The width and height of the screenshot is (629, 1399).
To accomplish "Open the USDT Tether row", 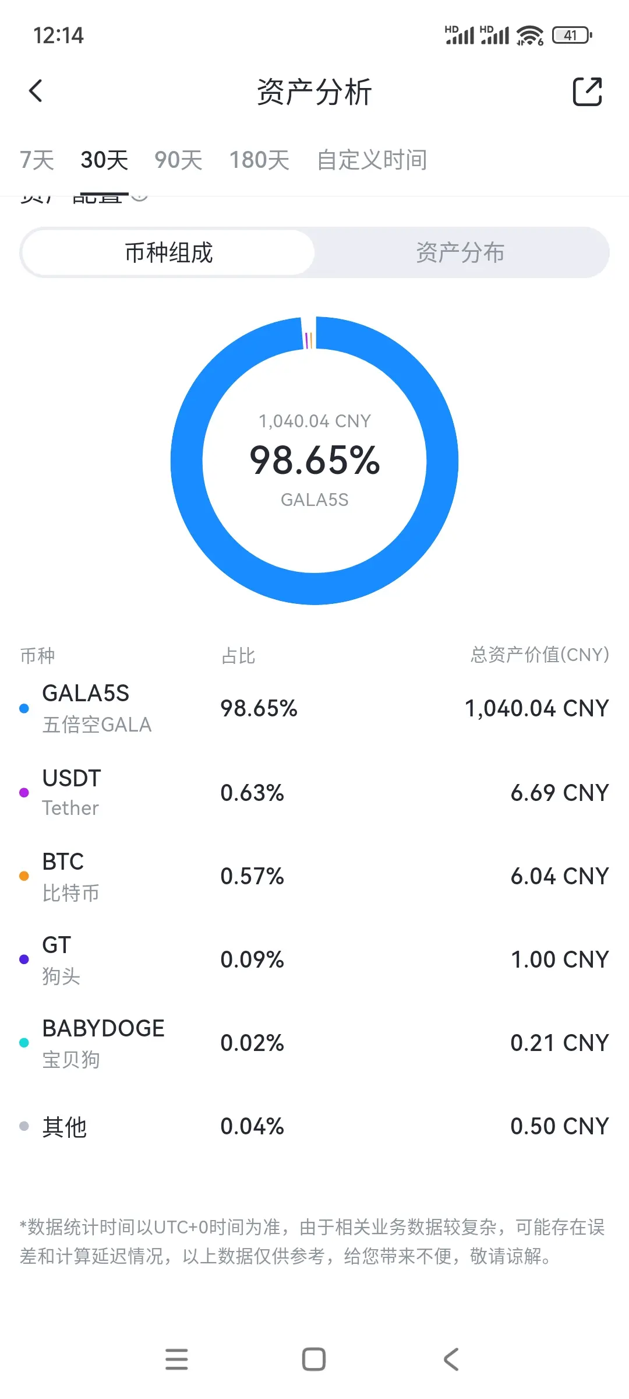I will (314, 793).
